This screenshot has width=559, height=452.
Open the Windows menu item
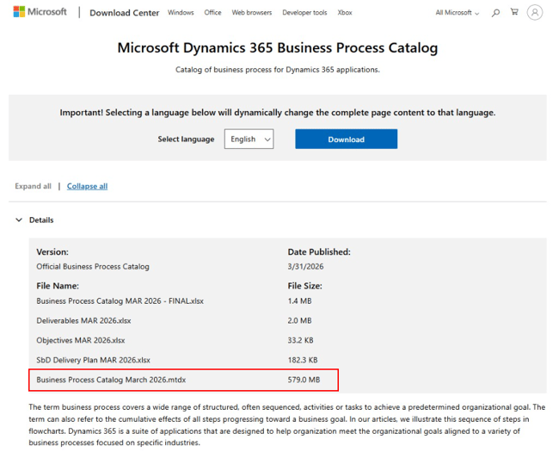tap(181, 13)
